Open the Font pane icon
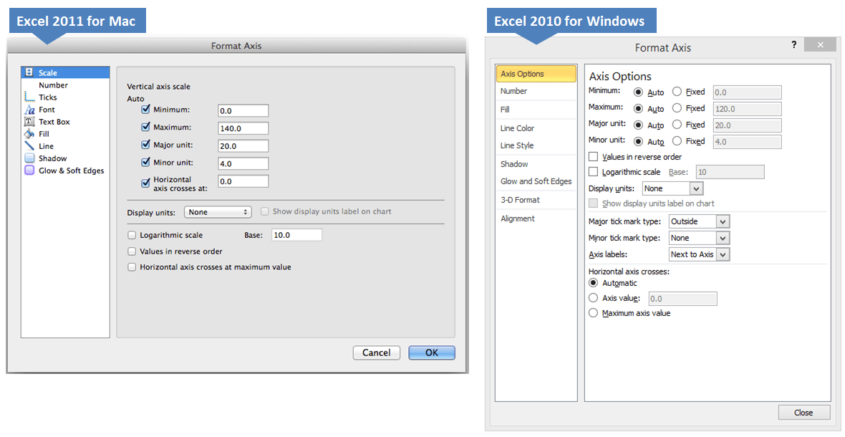845x437 pixels. click(x=29, y=110)
